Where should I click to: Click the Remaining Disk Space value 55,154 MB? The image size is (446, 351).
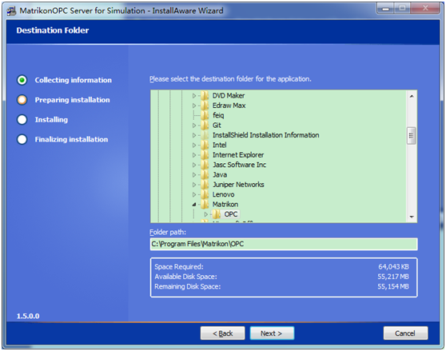(x=393, y=286)
